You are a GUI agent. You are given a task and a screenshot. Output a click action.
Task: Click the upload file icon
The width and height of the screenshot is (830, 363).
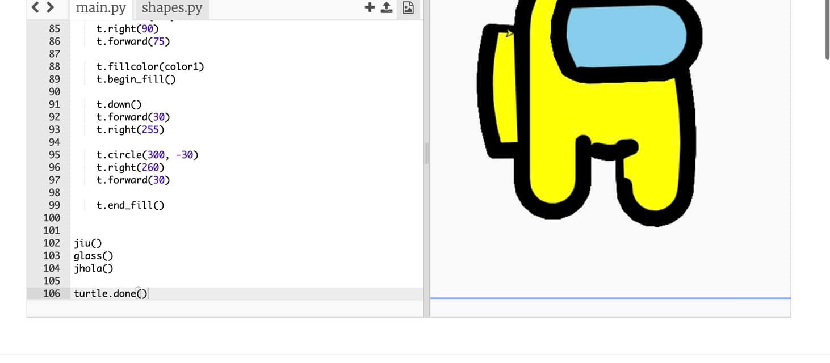(x=387, y=7)
